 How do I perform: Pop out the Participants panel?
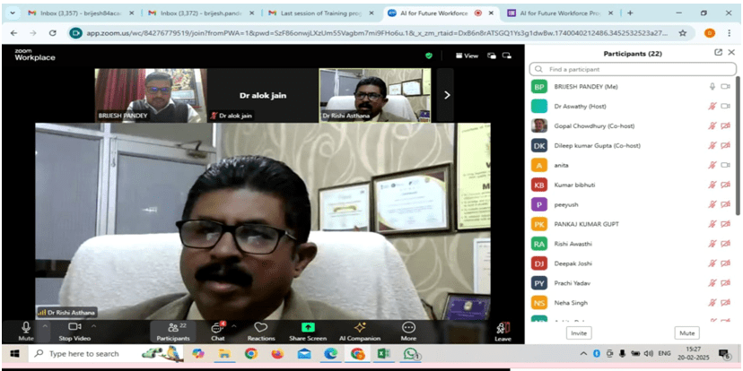click(x=718, y=53)
